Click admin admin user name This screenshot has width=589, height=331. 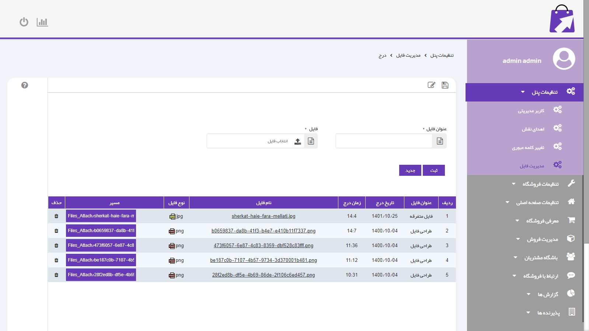tap(522, 61)
